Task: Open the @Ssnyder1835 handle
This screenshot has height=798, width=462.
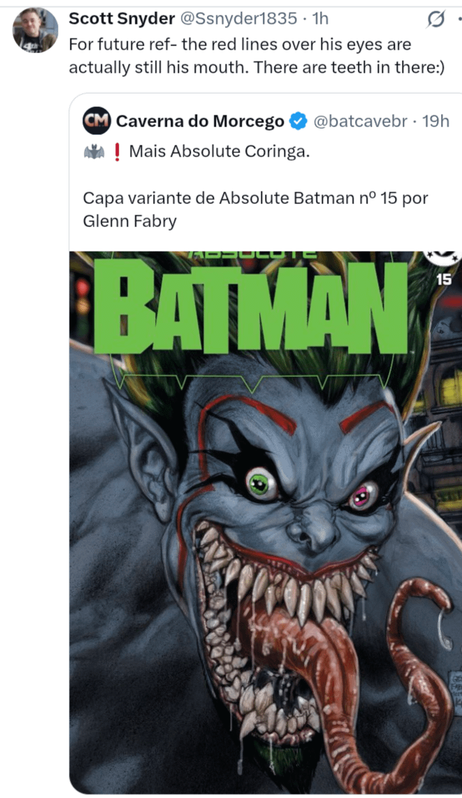Action: (x=238, y=19)
